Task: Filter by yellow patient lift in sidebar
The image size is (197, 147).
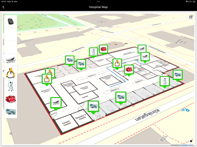Action: [11, 73]
